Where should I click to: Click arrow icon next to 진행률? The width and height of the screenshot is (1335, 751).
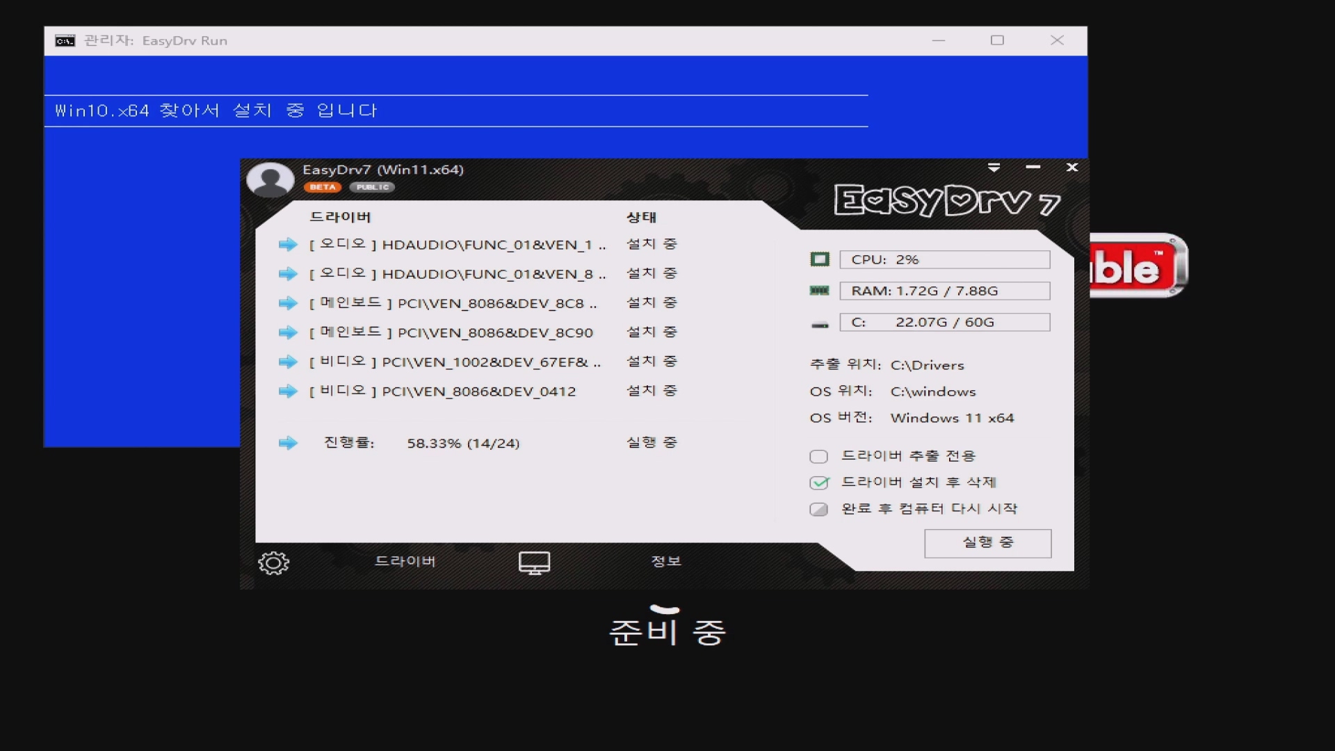288,443
